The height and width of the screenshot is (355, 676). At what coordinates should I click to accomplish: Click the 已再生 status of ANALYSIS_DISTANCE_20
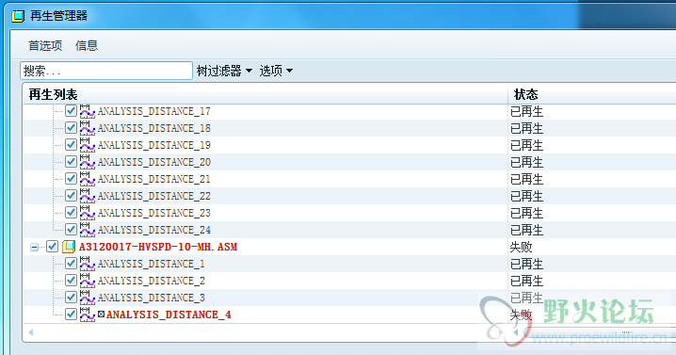(527, 162)
